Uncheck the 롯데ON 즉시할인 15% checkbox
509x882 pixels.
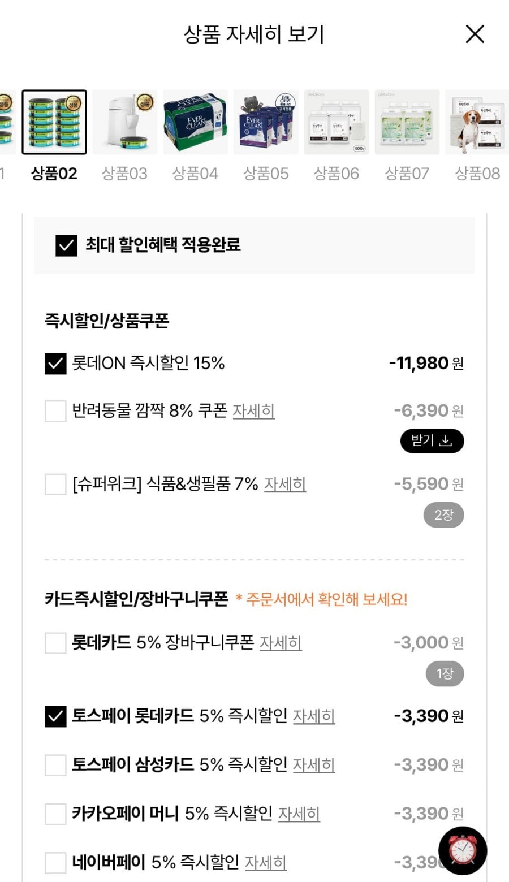(55, 364)
